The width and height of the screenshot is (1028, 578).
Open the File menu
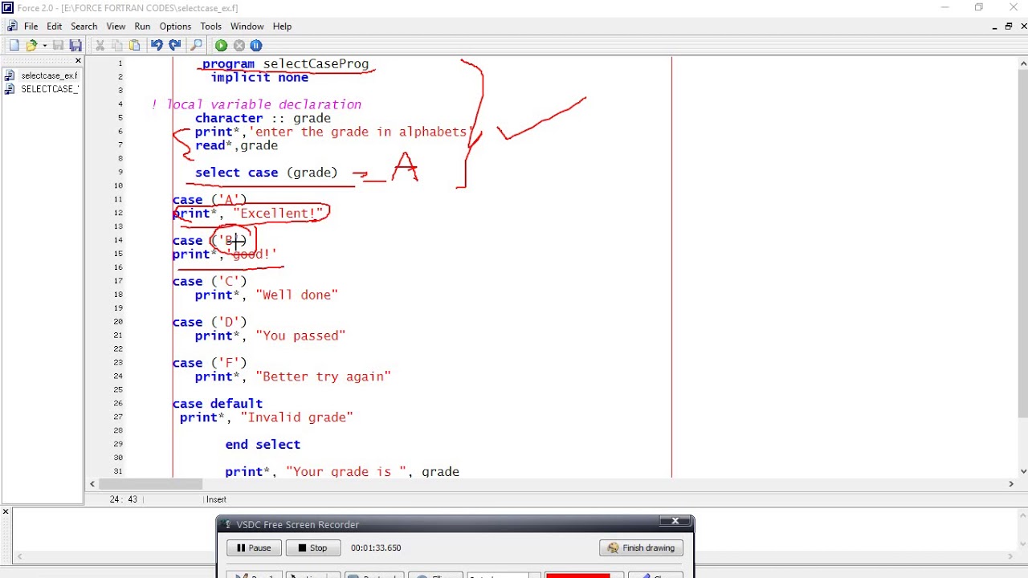coord(31,26)
